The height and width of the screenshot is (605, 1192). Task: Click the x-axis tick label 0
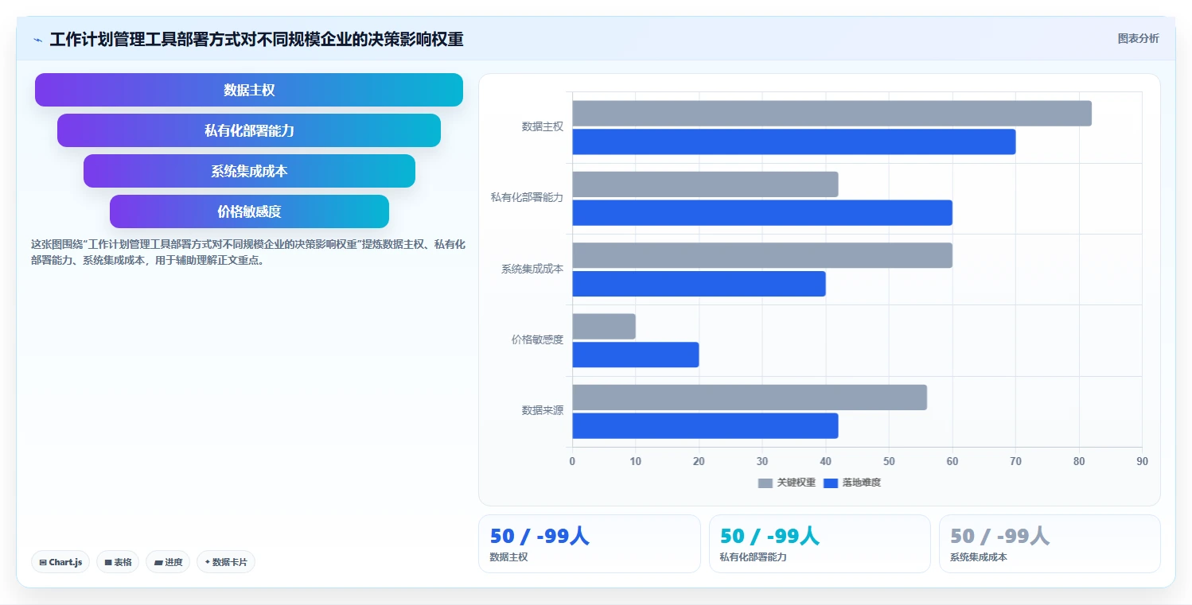coord(572,462)
